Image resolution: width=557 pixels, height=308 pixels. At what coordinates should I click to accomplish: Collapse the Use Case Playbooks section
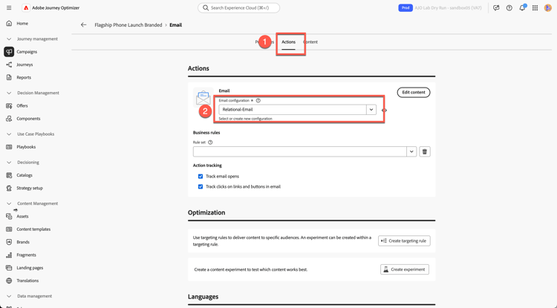[x=9, y=134]
